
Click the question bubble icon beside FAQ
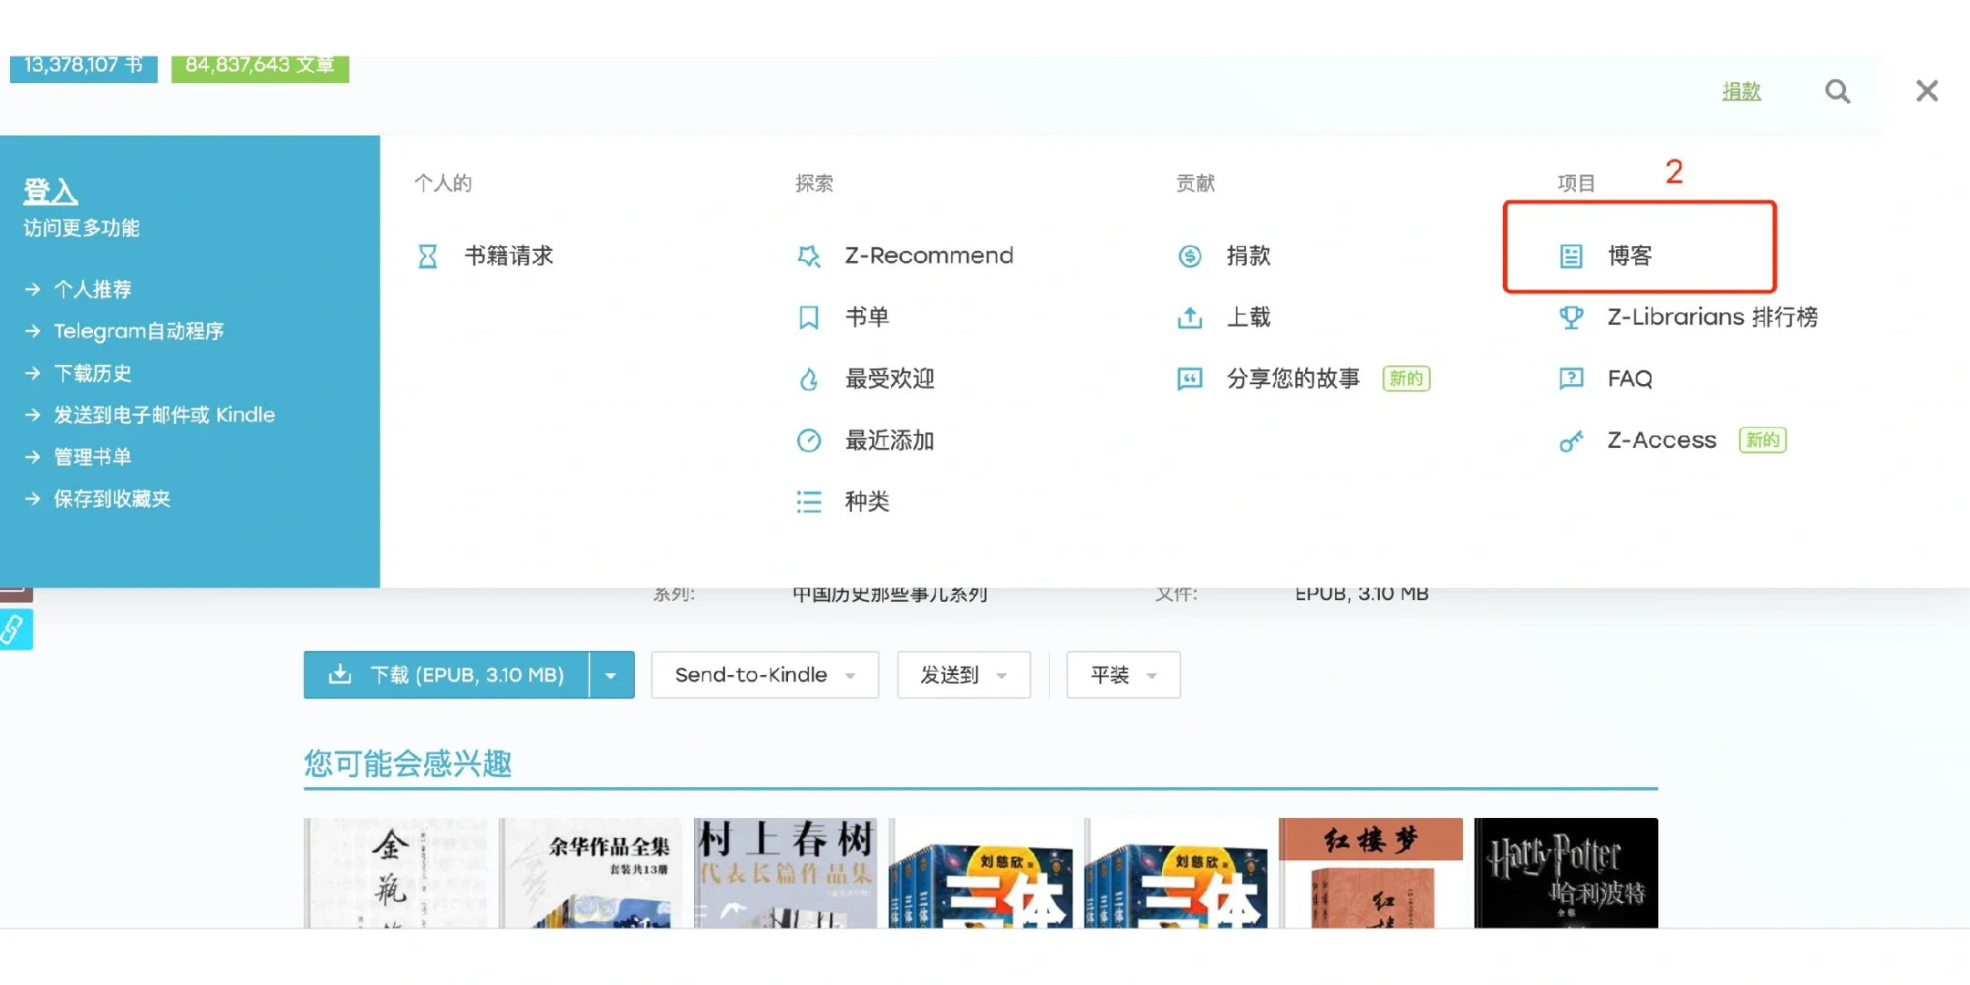pos(1571,378)
